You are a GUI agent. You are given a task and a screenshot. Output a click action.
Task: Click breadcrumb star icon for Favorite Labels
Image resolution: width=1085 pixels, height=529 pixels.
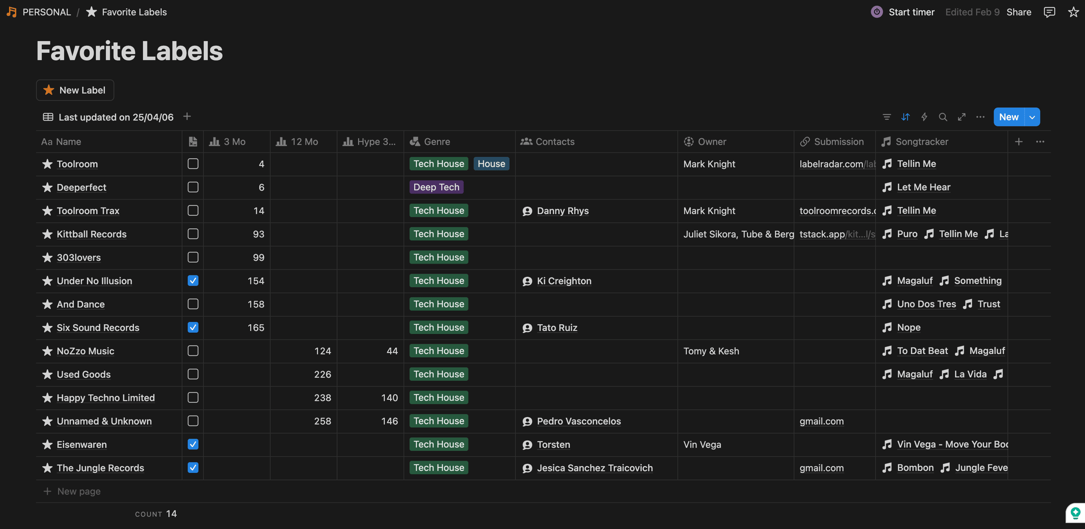(x=91, y=12)
